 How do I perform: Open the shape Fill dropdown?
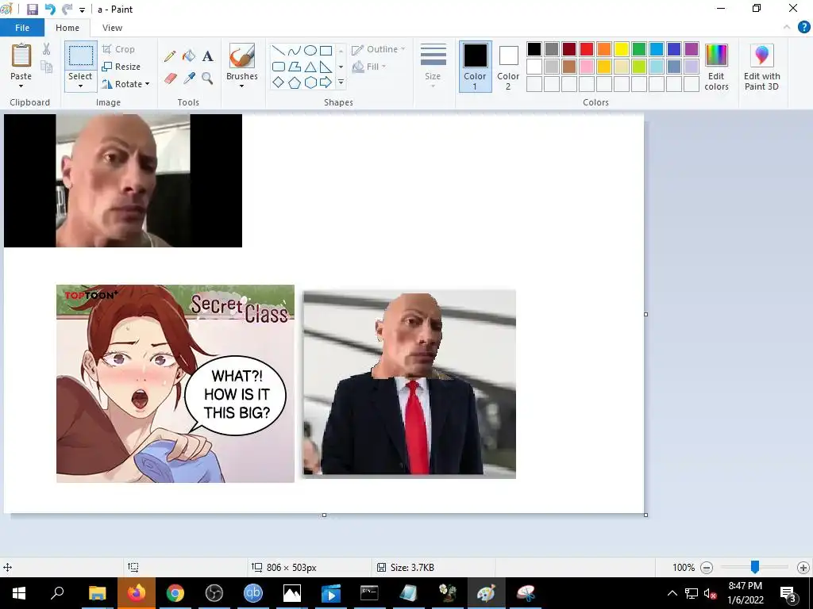[369, 67]
